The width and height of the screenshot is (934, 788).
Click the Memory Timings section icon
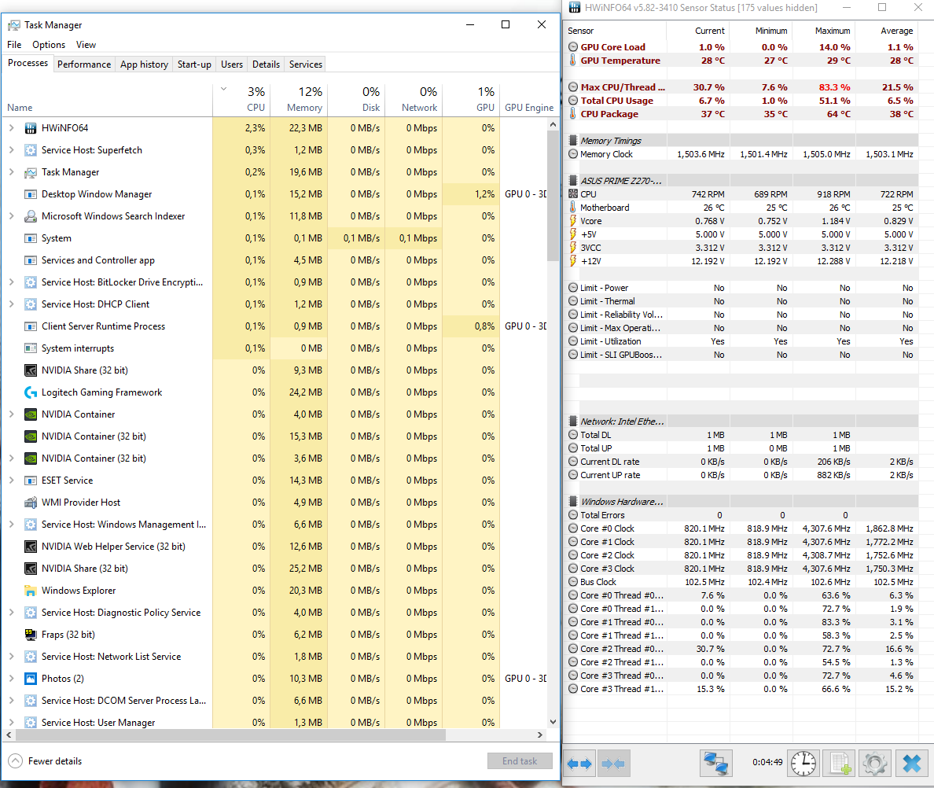(x=573, y=141)
